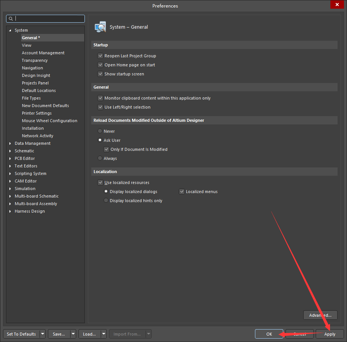The height and width of the screenshot is (342, 347).
Task: Open the View preferences page
Action: click(x=26, y=45)
